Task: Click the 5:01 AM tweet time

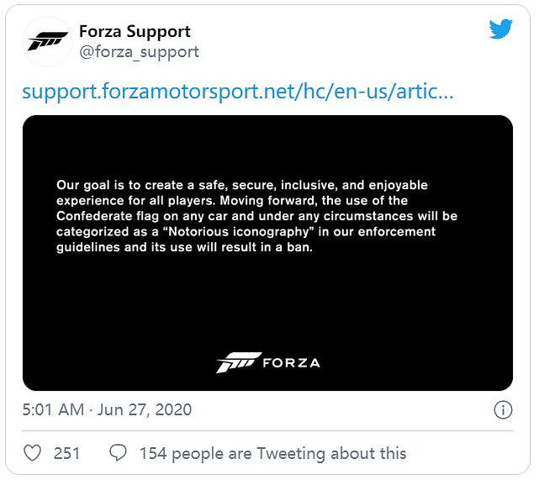Action: [53, 410]
